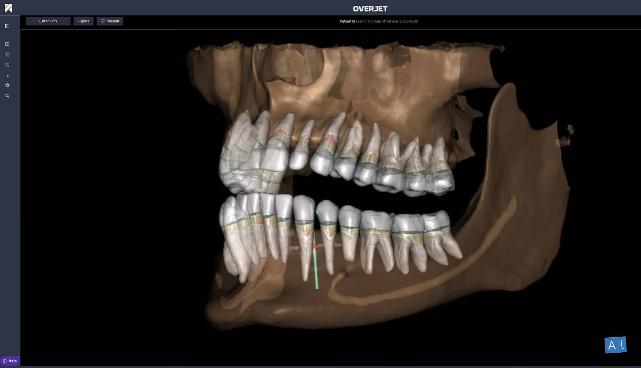Click the Overjet logo in the top-left corner

tap(8, 7)
